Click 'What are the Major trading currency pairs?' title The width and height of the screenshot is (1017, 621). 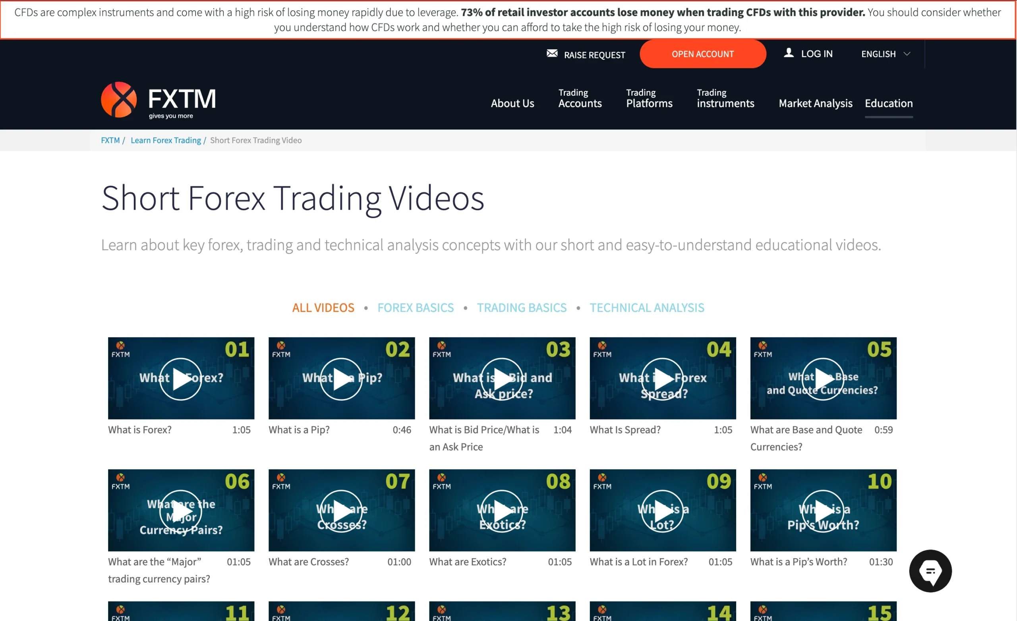159,570
